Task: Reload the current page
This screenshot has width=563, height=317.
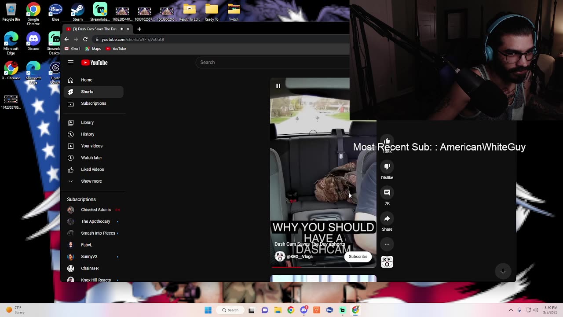Action: coord(85,40)
